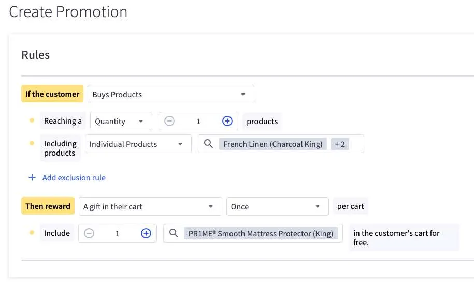Click the +2 badge to reveal hidden products
This screenshot has width=474, height=303.
click(x=340, y=144)
